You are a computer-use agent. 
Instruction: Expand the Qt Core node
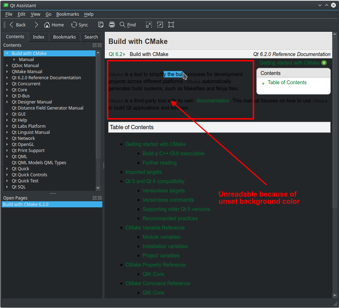(x=7, y=90)
